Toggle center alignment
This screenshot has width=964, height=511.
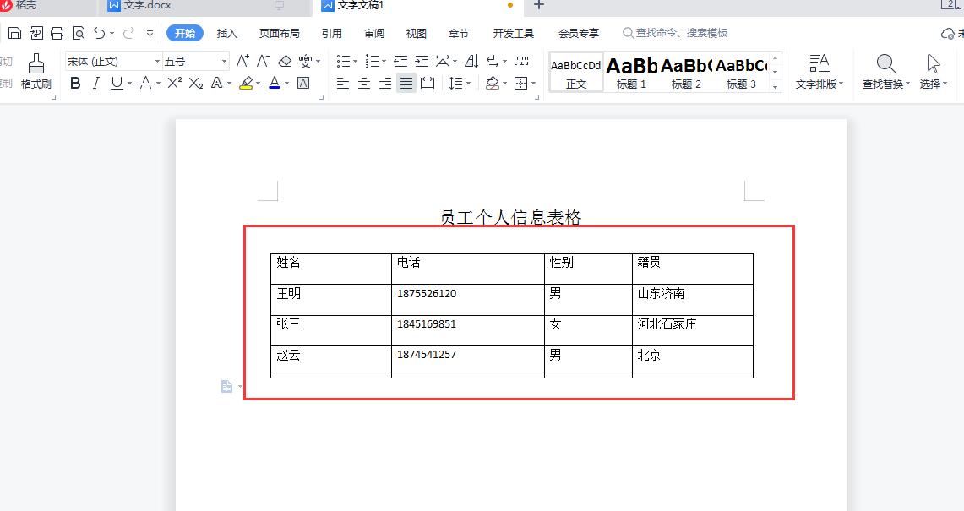pyautogui.click(x=364, y=83)
